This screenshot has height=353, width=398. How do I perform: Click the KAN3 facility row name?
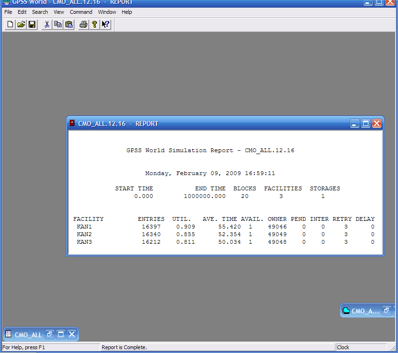click(x=84, y=242)
